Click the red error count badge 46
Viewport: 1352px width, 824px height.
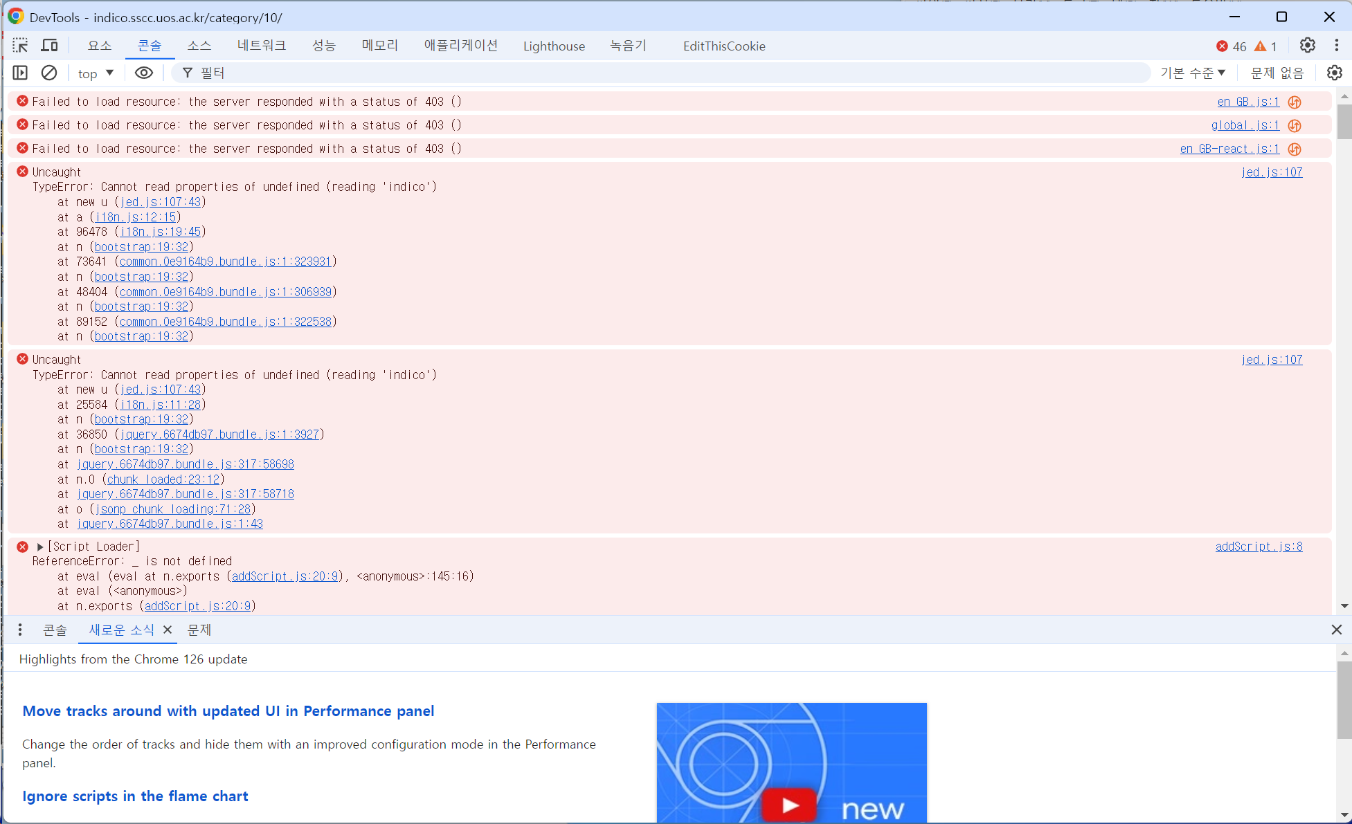click(x=1231, y=46)
